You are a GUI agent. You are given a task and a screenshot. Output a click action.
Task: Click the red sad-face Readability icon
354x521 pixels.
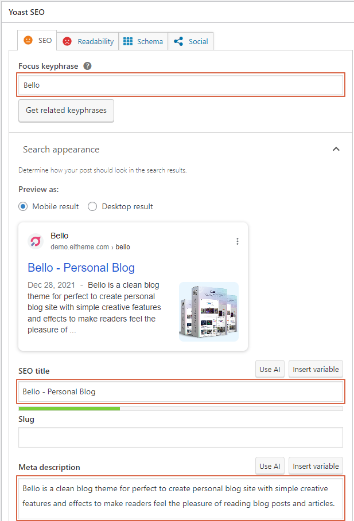point(67,41)
